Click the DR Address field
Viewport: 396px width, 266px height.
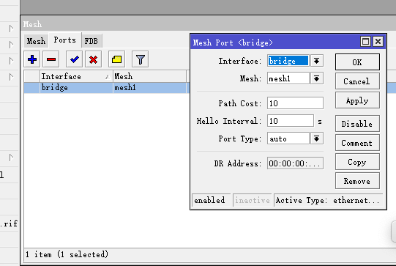295,163
